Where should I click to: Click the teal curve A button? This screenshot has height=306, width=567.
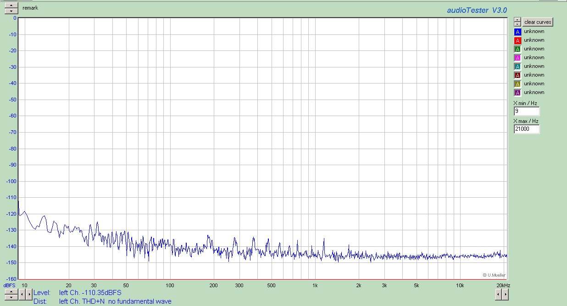point(517,67)
